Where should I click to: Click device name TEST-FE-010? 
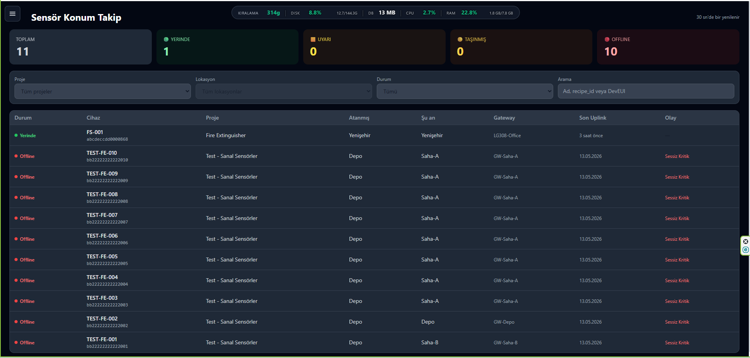pyautogui.click(x=102, y=153)
